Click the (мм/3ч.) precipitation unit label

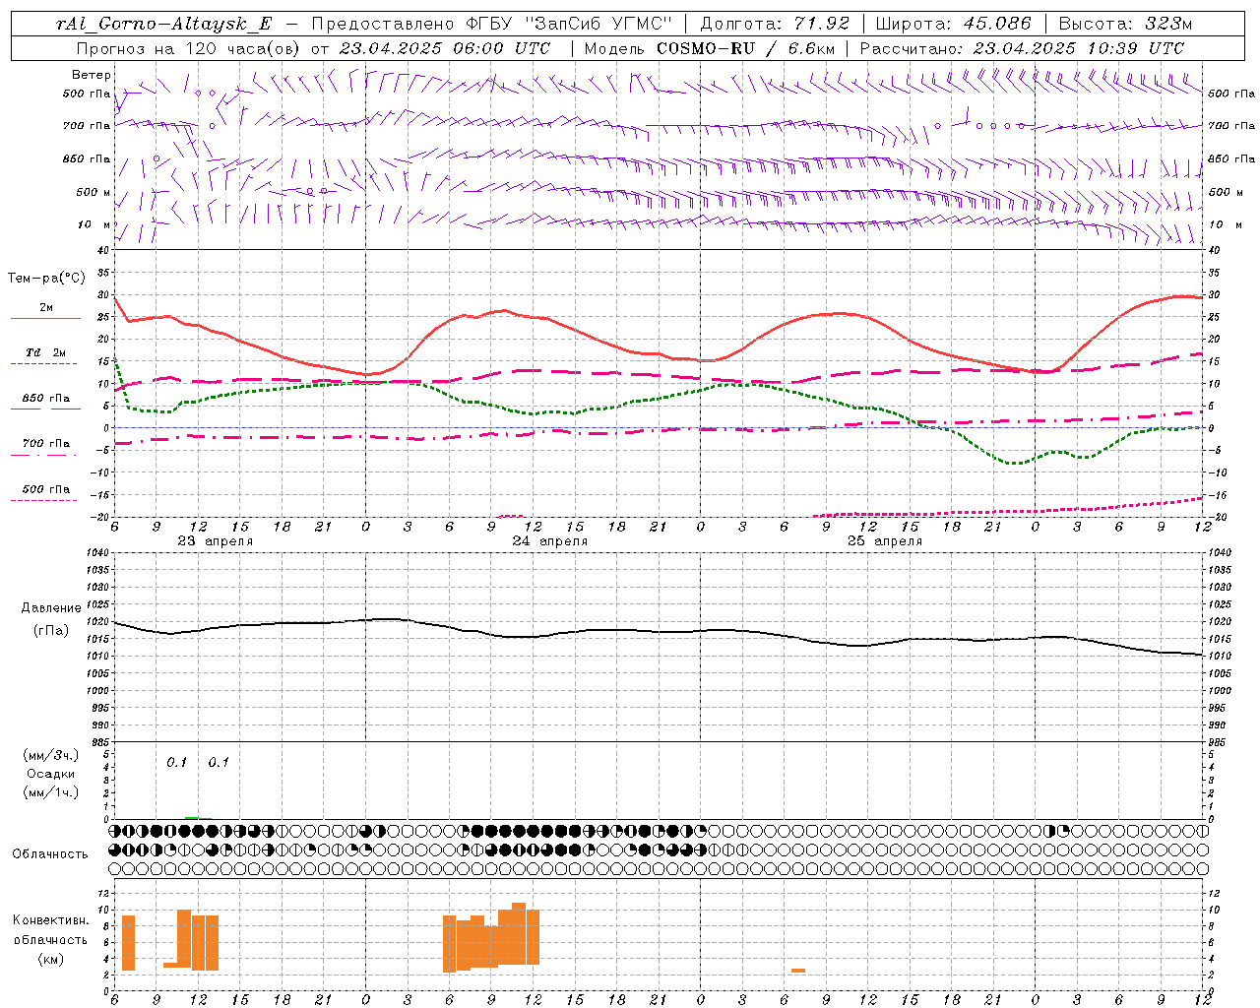click(50, 755)
